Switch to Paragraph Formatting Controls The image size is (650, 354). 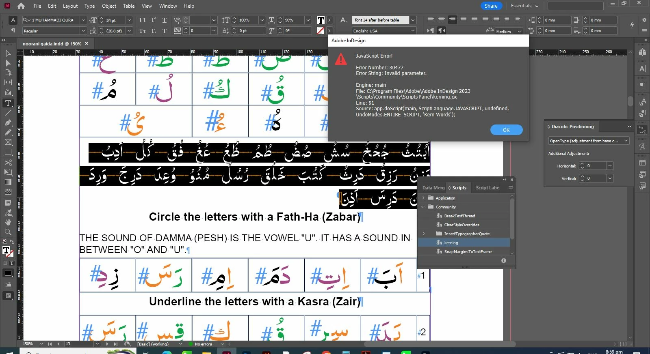pos(13,30)
